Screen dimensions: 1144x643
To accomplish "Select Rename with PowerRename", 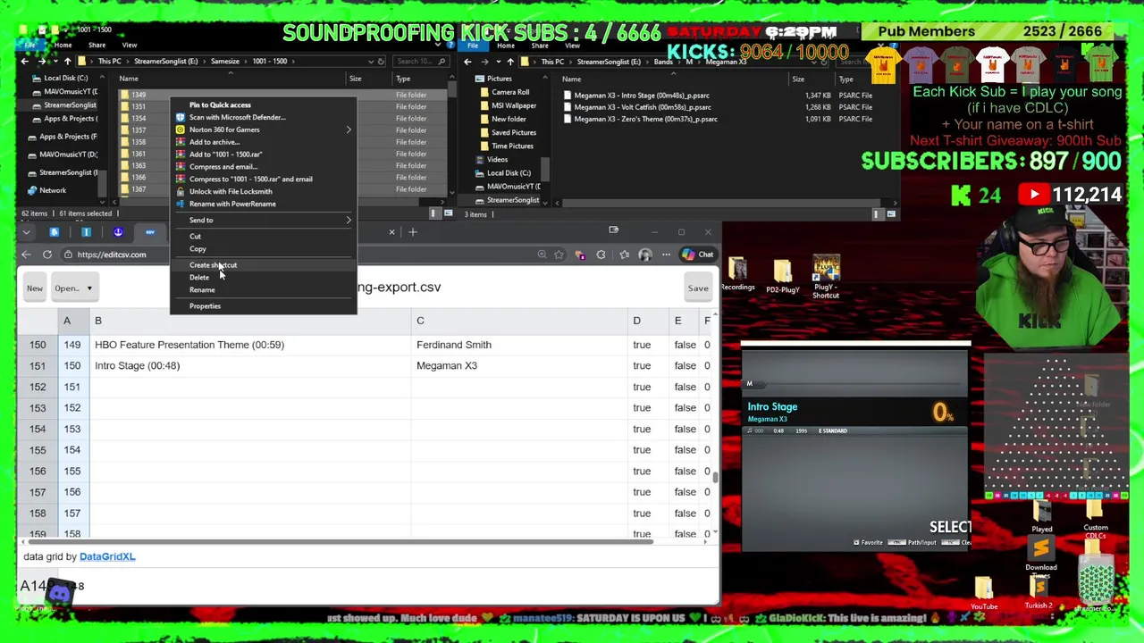I will coord(232,204).
